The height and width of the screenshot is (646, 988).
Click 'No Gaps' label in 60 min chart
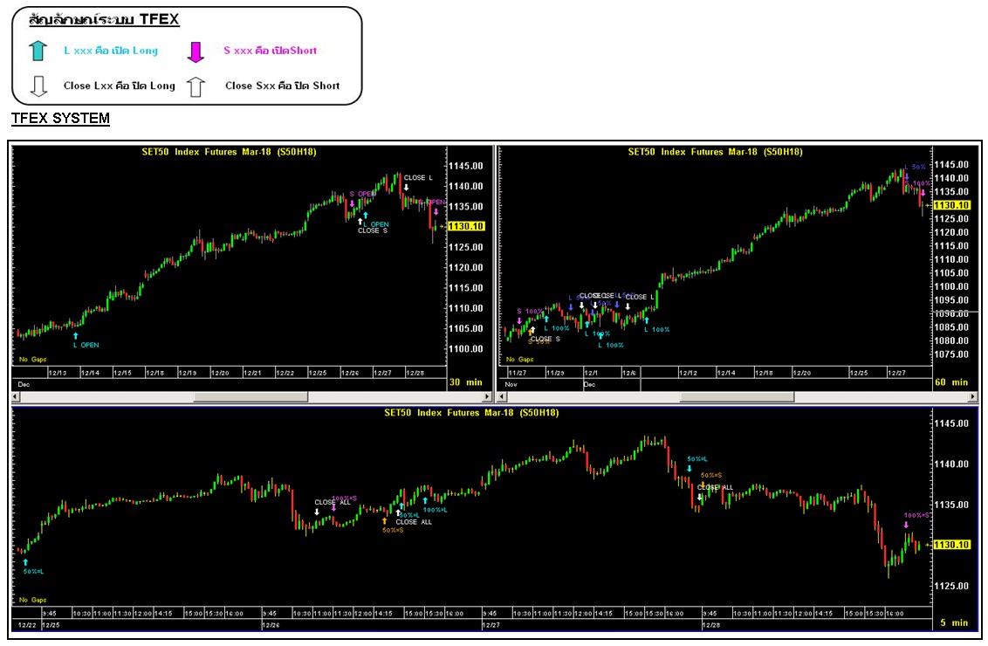pyautogui.click(x=520, y=360)
